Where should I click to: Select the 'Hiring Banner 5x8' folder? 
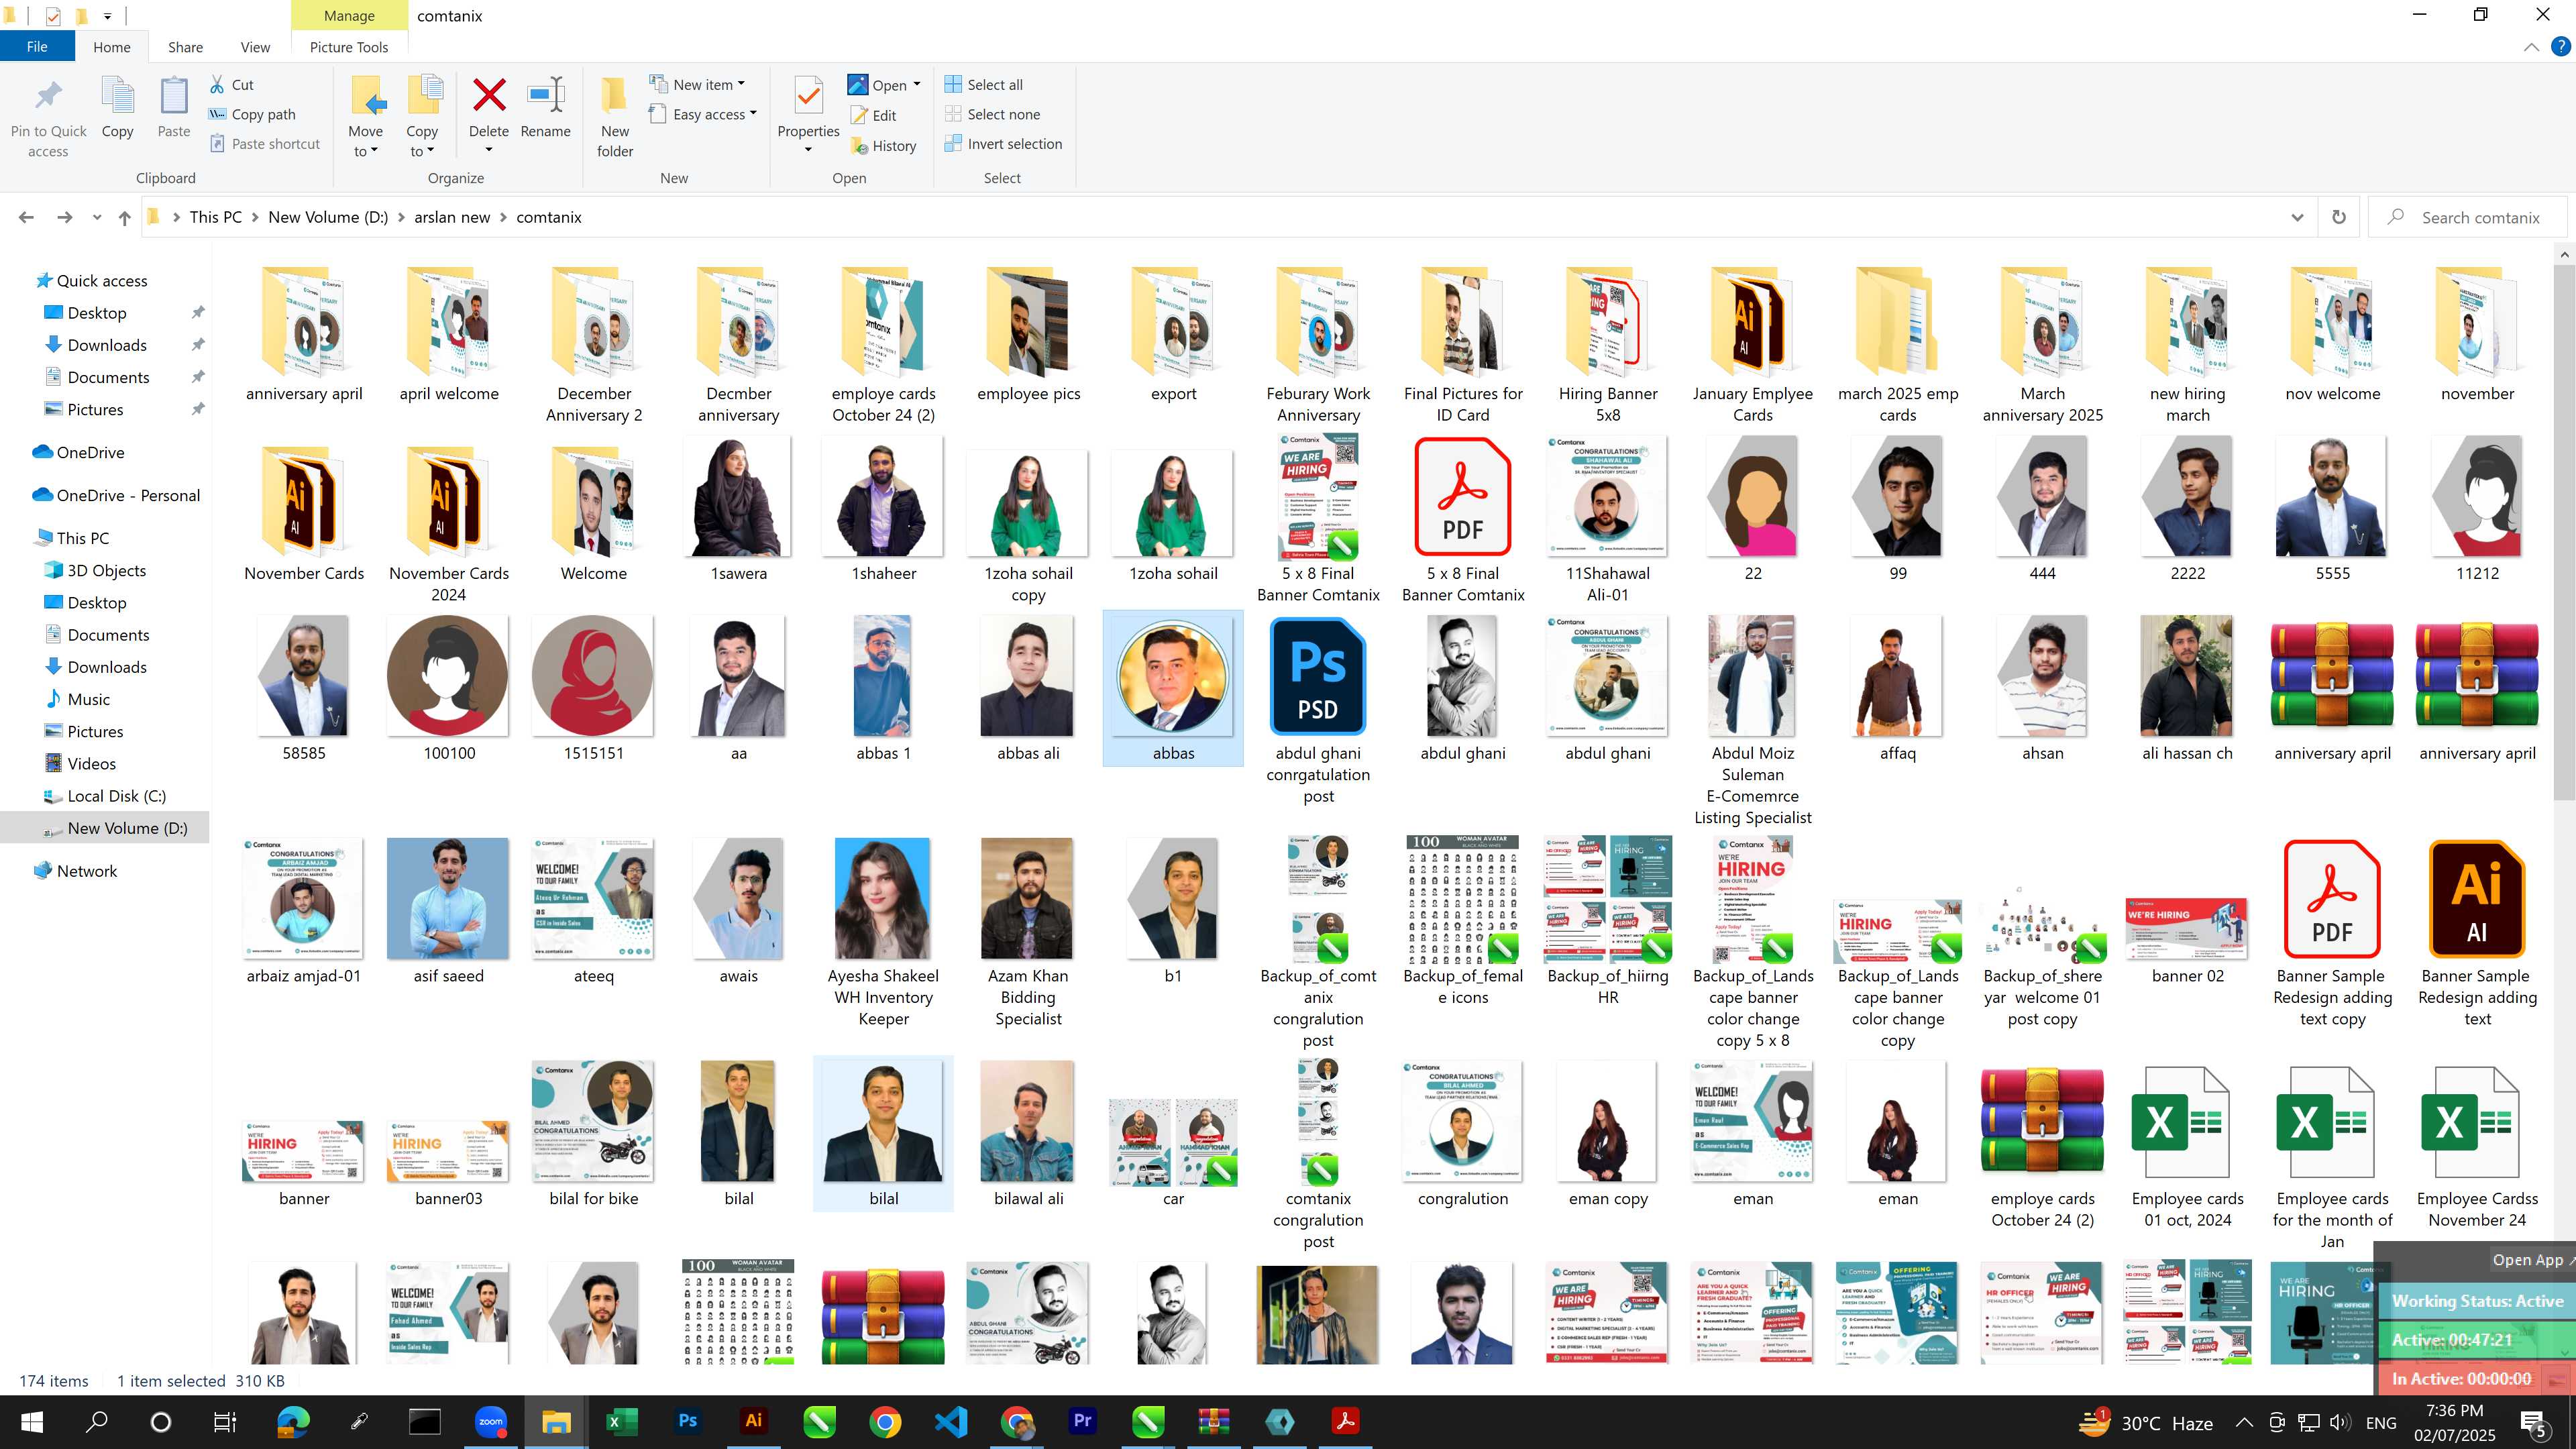click(1607, 345)
